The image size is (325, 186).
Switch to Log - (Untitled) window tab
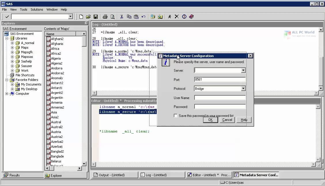click(x=162, y=175)
